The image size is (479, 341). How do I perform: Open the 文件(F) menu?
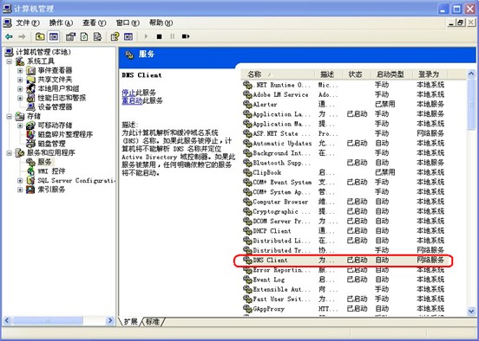click(x=28, y=23)
